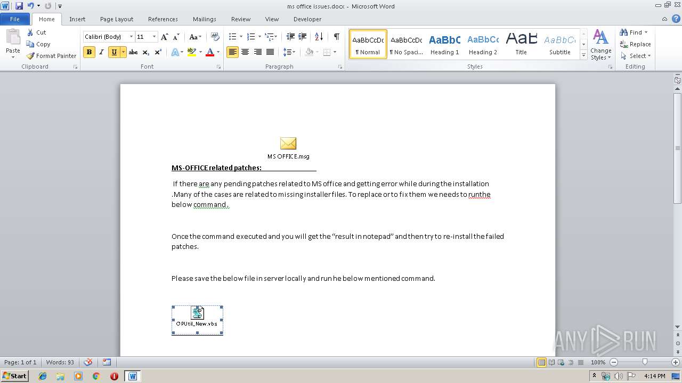Viewport: 682px width, 383px height.
Task: Switch to Print Layout view
Action: coord(542,362)
